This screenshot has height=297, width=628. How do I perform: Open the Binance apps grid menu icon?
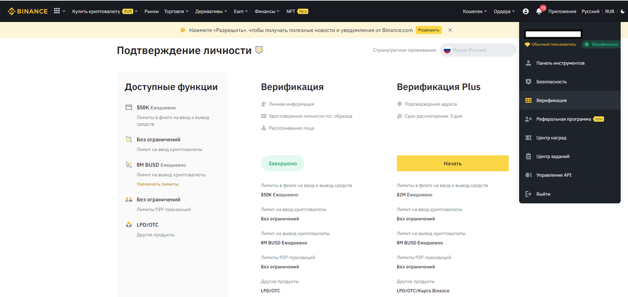(57, 11)
